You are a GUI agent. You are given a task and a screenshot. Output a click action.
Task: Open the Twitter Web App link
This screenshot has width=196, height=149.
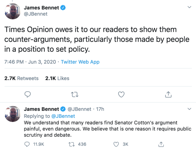(x=80, y=62)
